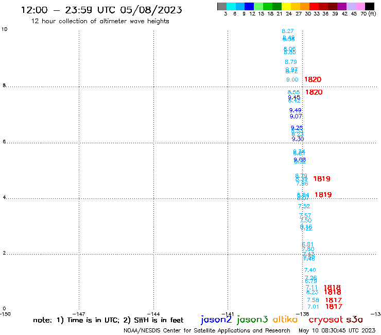This screenshot has width=381, height=335.
Task: Select the jason3 satellite label
Action: click(252, 320)
